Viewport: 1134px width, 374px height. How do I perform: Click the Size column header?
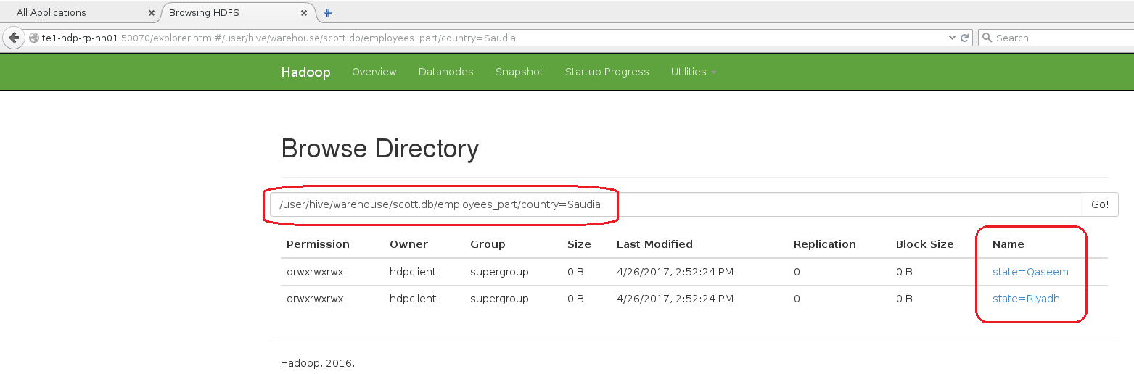579,244
